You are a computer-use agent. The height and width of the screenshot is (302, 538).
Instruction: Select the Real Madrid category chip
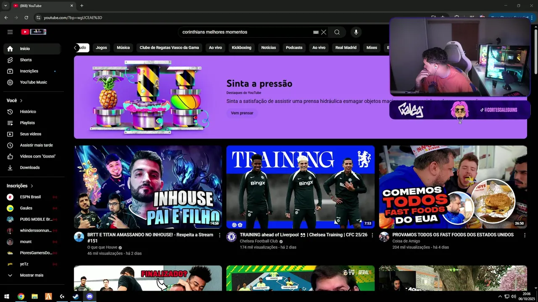coord(346,48)
